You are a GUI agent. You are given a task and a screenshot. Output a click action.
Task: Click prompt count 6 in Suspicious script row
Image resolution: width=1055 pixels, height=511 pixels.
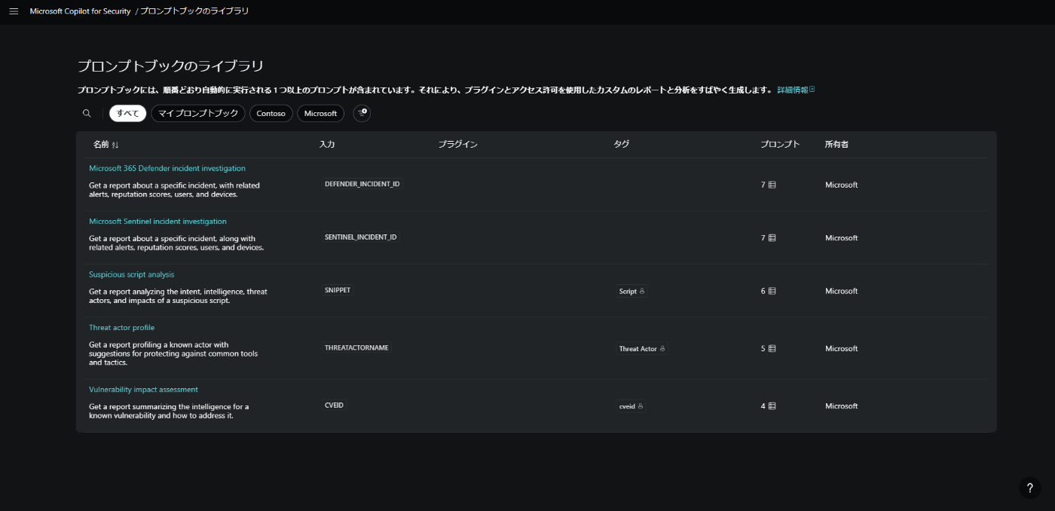pos(763,291)
